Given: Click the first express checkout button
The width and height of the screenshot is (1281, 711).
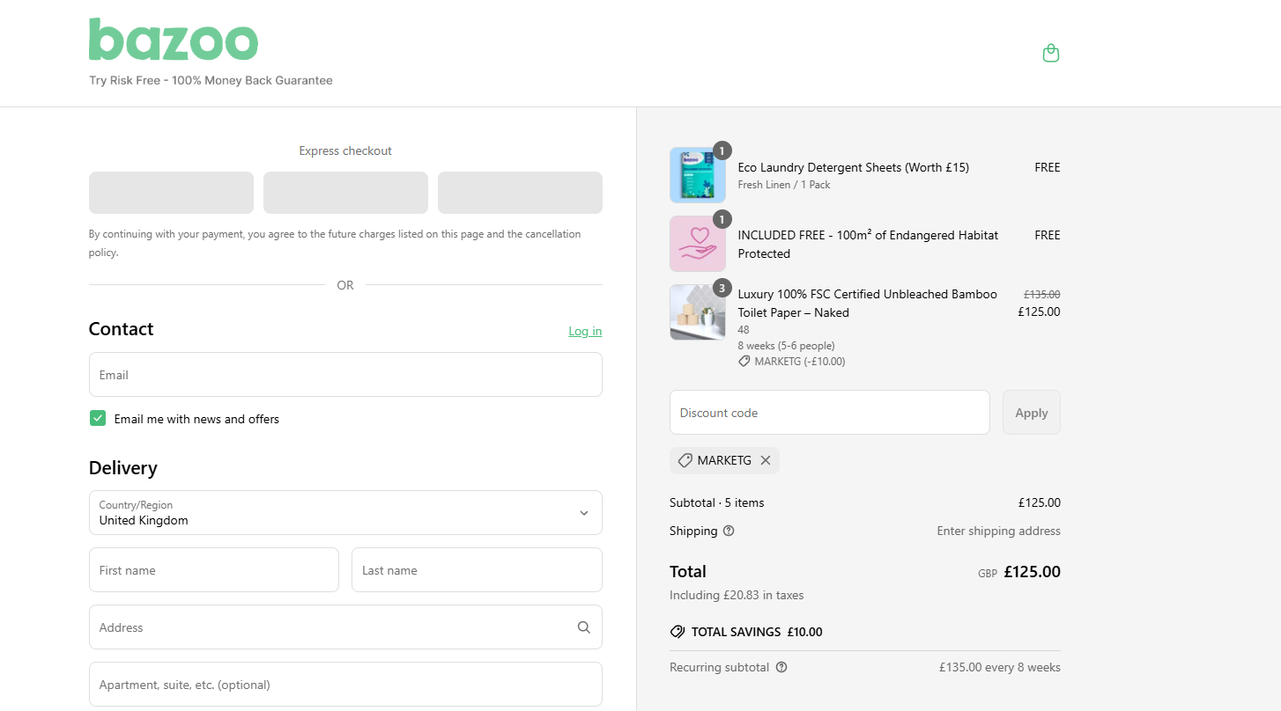Looking at the screenshot, I should click(x=171, y=193).
